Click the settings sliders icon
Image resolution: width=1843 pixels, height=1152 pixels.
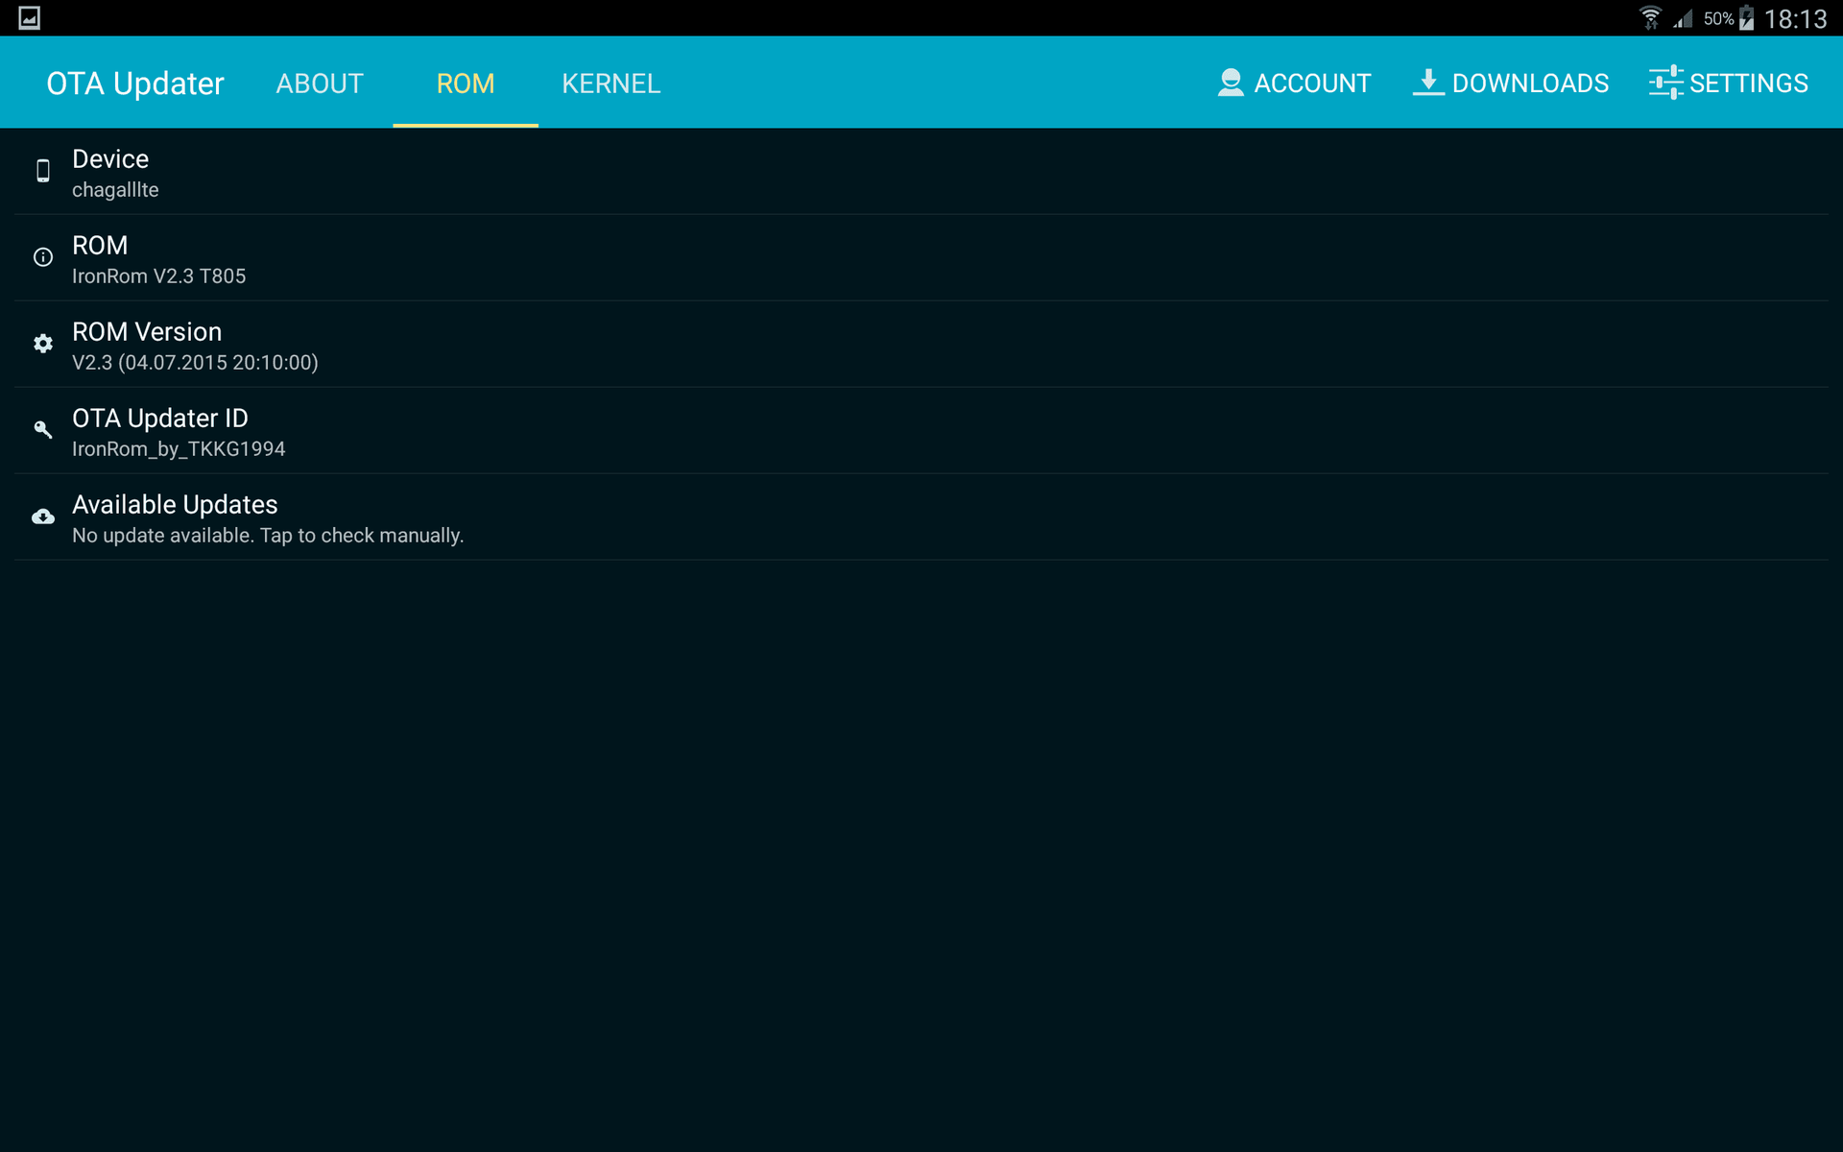[1665, 83]
